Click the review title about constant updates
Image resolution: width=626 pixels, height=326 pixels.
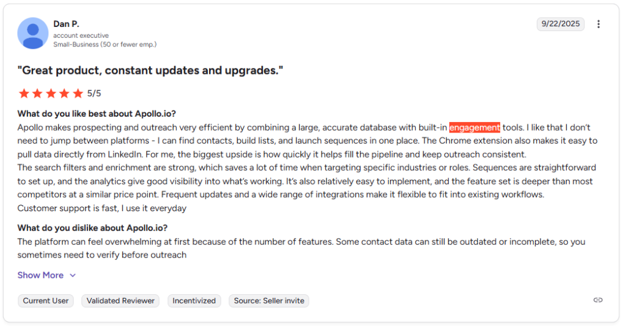click(150, 70)
